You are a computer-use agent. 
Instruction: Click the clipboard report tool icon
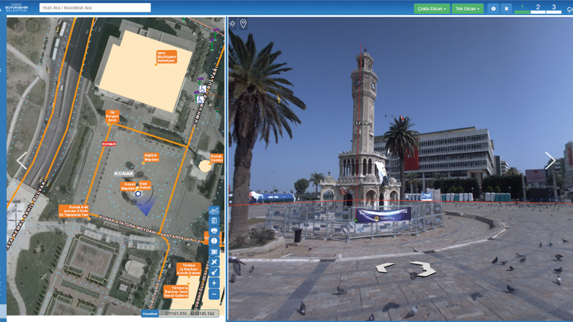click(214, 220)
